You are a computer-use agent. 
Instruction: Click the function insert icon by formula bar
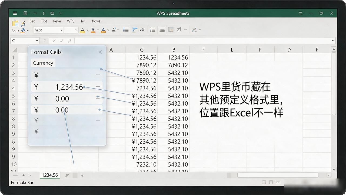(x=69, y=41)
